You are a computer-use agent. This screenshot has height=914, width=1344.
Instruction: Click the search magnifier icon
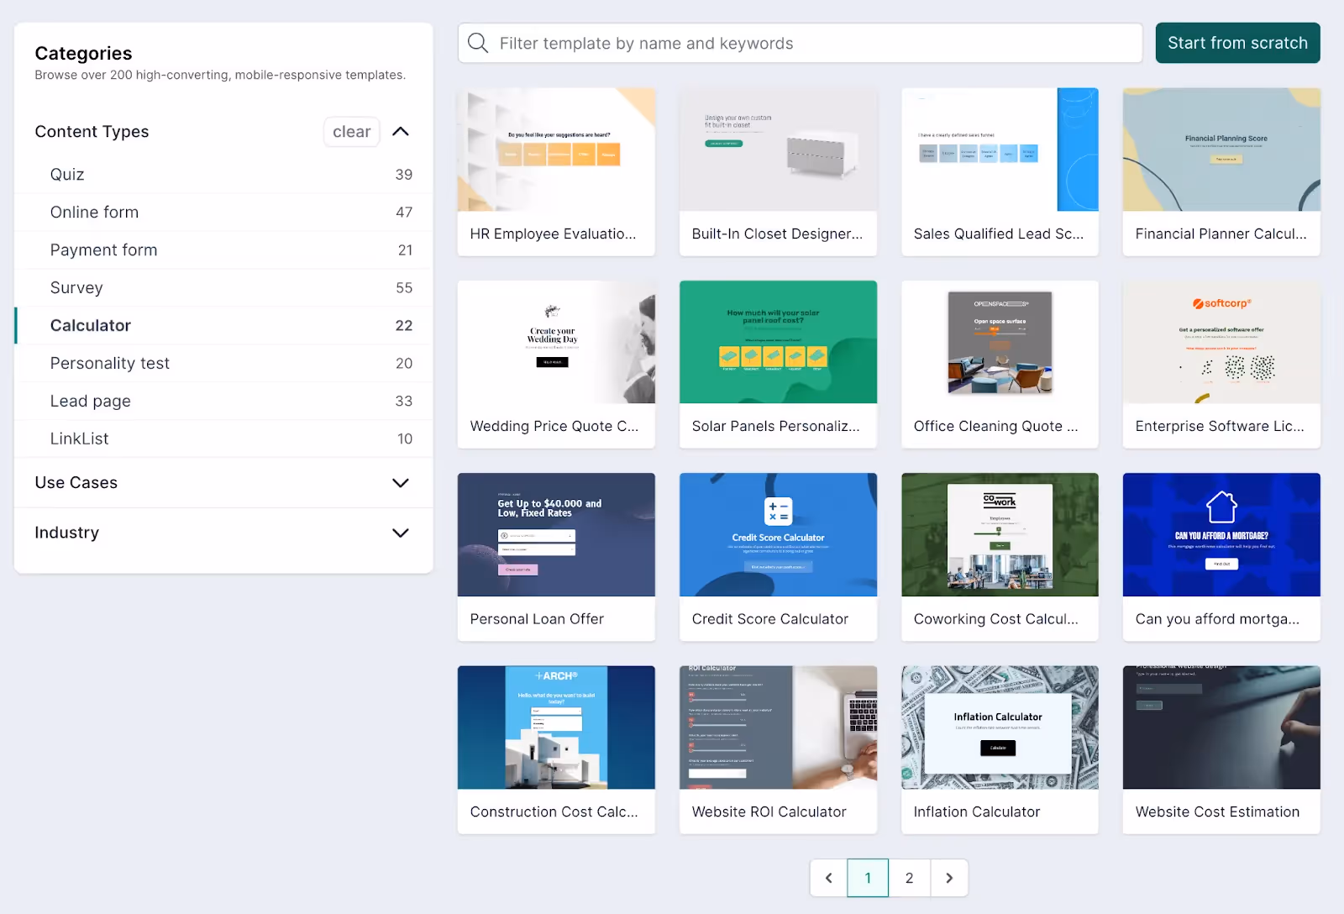478,43
